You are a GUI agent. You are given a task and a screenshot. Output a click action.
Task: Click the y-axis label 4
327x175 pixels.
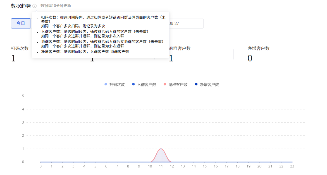[x=23, y=109]
